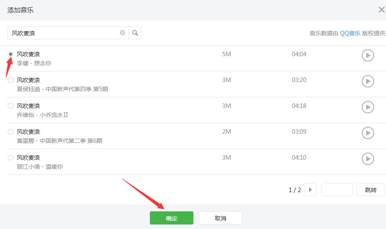The height and width of the screenshot is (229, 386).
Task: Play the 丽江小倩 - 温暖你 preview
Action: pos(368,159)
